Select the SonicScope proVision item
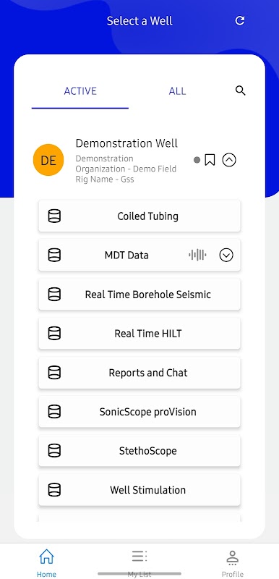Screen dimensions: 279x579 pyautogui.click(x=139, y=412)
